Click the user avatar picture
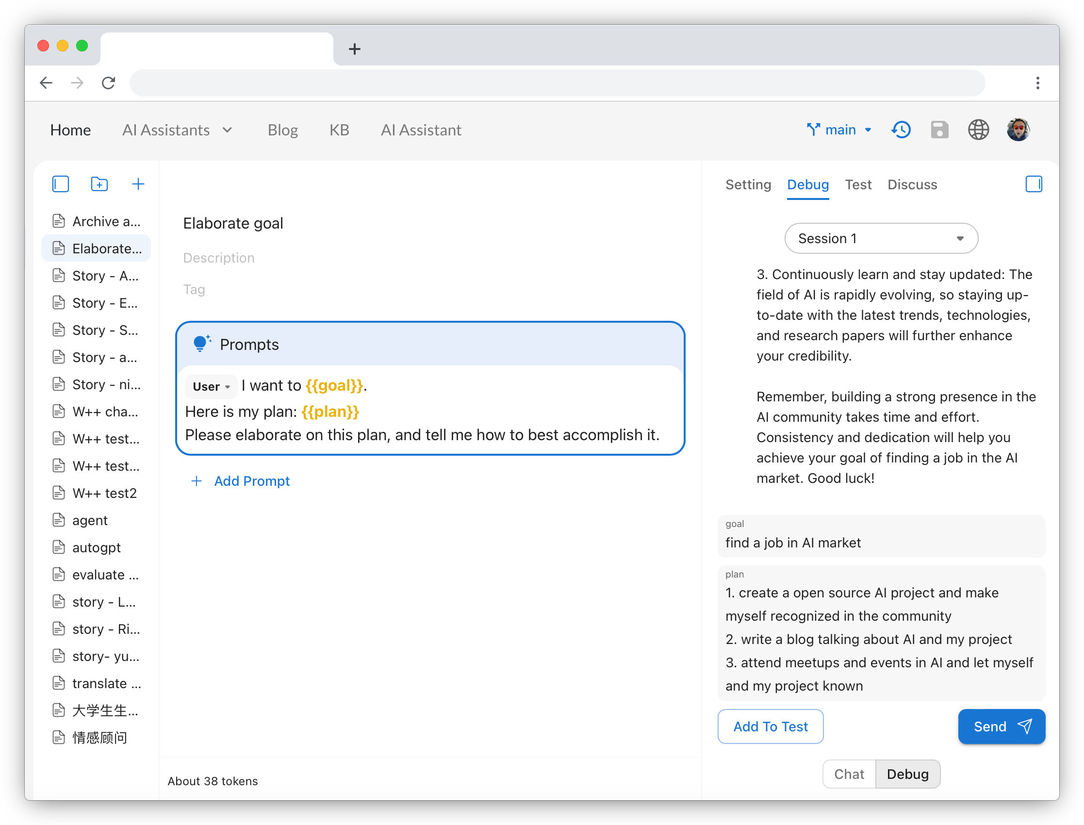 pos(1018,130)
